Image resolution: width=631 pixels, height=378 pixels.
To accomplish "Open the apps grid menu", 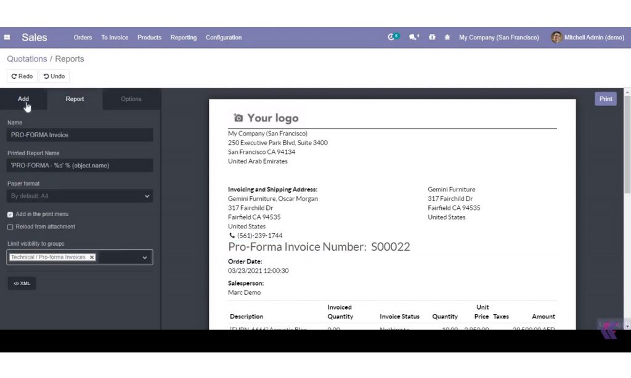I will click(7, 38).
